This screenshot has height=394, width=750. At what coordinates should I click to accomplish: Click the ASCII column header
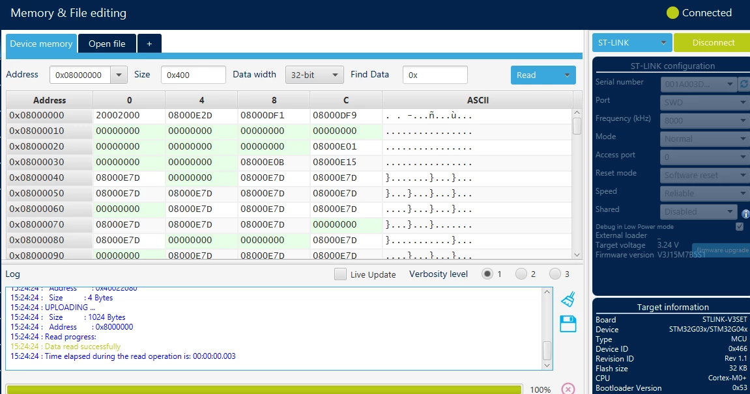pos(478,100)
